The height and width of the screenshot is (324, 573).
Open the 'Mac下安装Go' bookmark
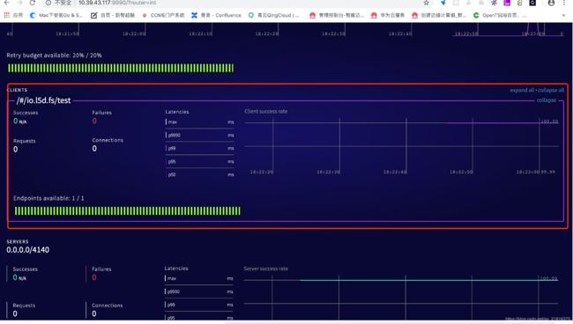coord(56,15)
